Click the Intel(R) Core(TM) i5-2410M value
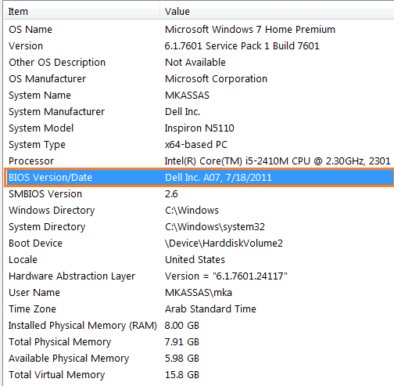 point(278,161)
